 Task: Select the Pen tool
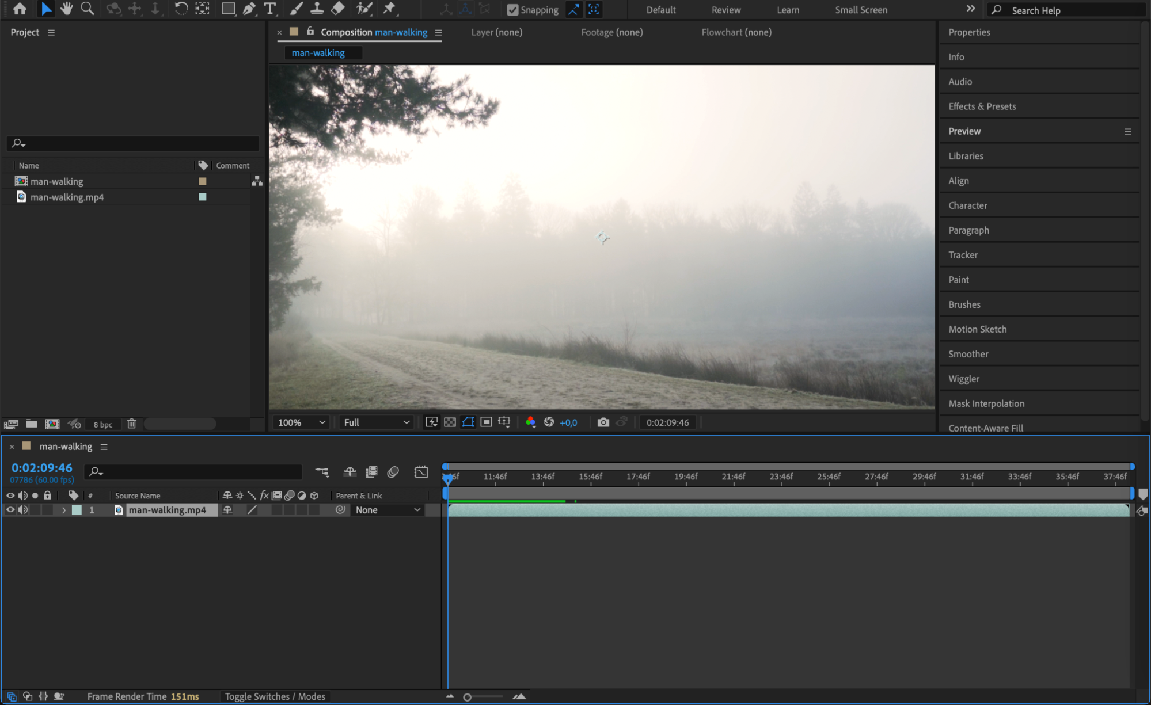point(249,9)
